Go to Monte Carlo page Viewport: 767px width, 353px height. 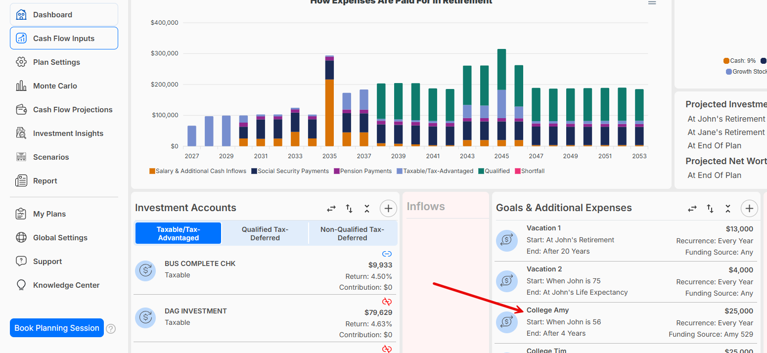point(55,86)
